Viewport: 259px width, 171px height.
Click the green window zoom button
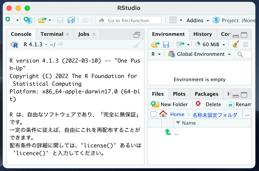click(27, 8)
